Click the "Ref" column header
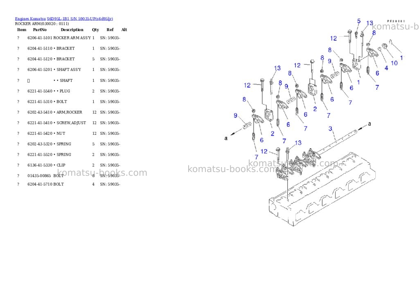 110,29
